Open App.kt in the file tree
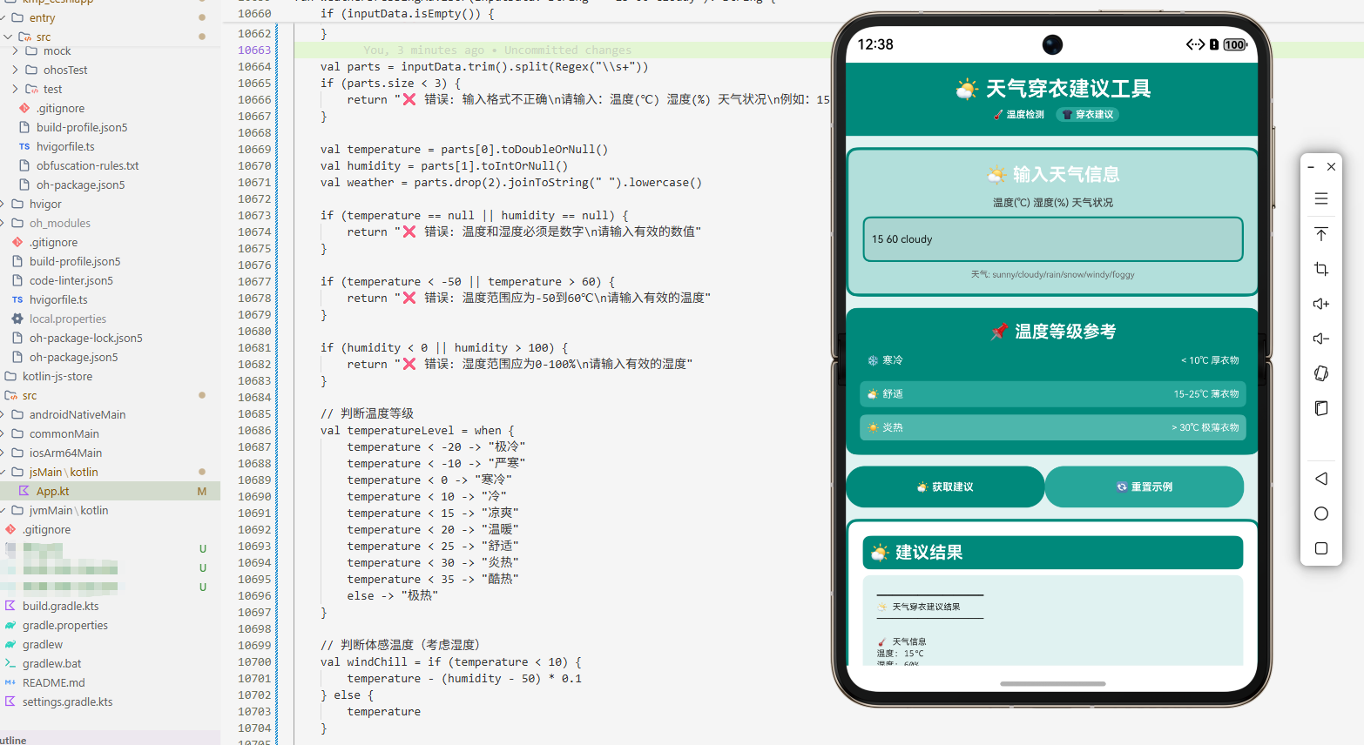1364x745 pixels. pos(52,491)
